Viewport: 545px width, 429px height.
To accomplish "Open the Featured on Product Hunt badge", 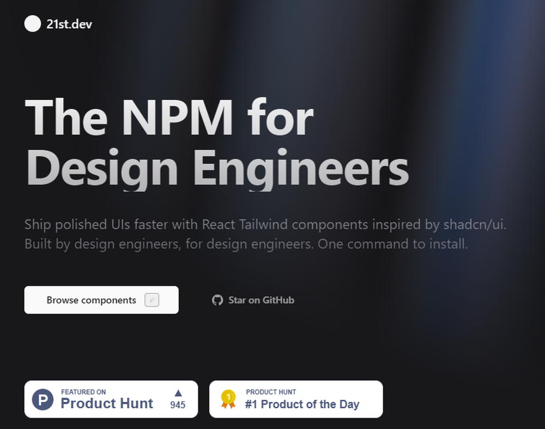I will pyautogui.click(x=111, y=399).
